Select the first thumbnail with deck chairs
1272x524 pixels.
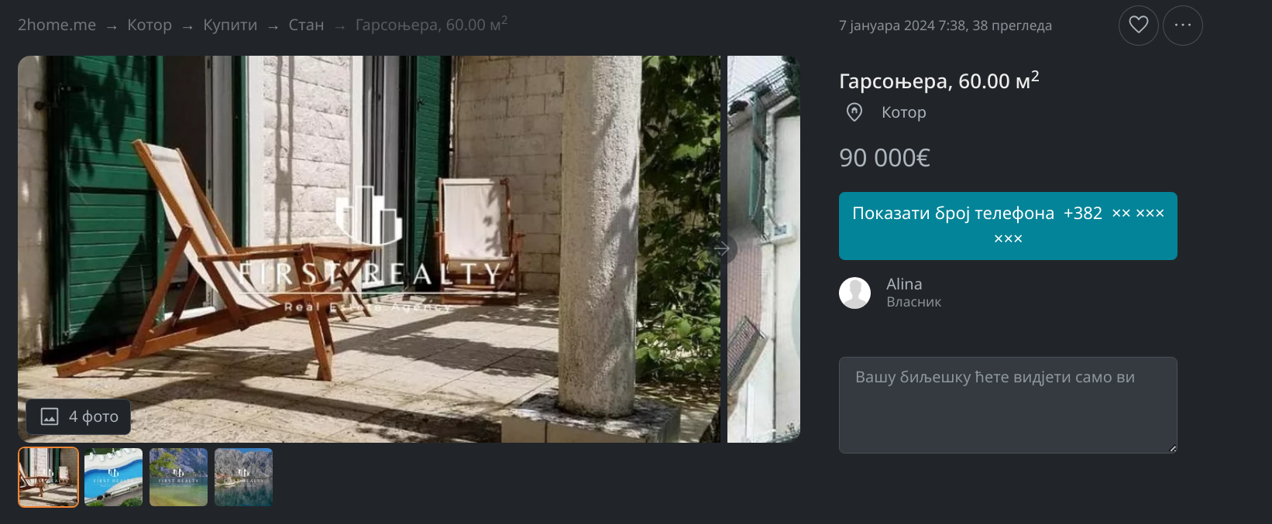pyautogui.click(x=48, y=477)
